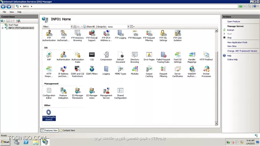Open the Help icon dropdown in toolbar
The height and width of the screenshot is (146, 260).
(258, 6)
